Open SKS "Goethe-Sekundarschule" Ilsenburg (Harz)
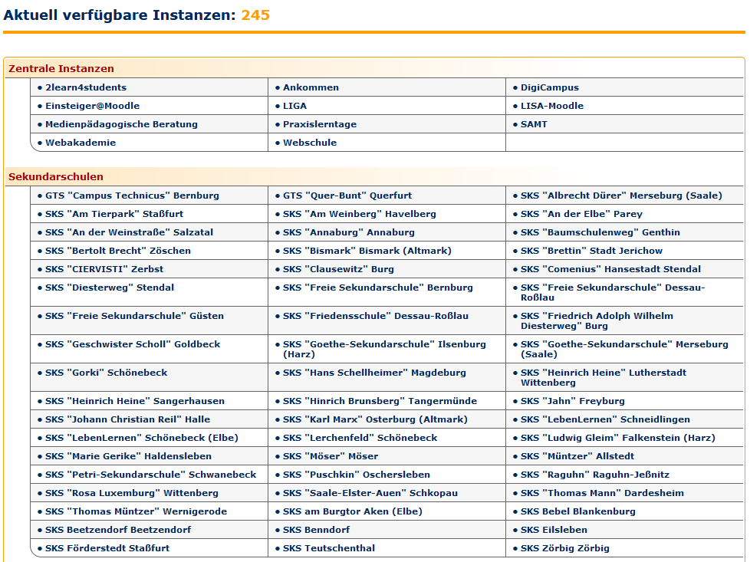750x562 pixels. (384, 349)
